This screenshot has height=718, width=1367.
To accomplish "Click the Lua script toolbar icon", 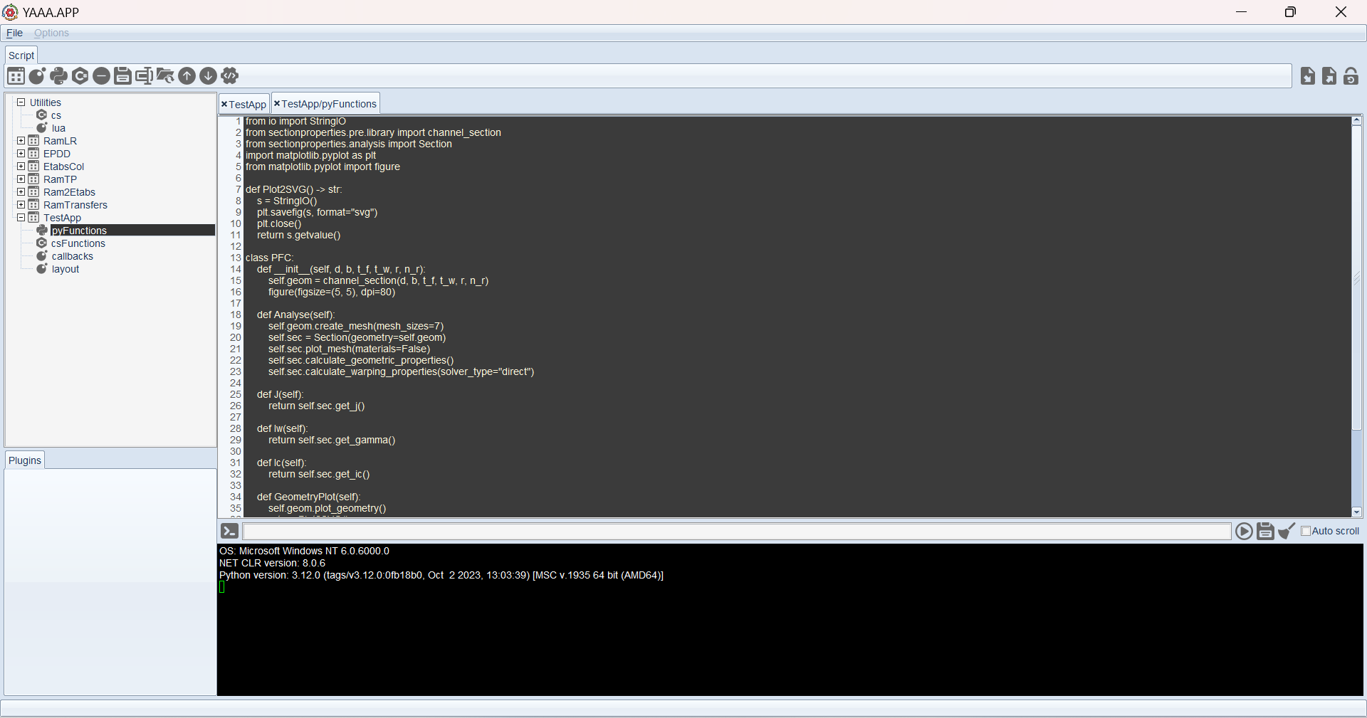I will pyautogui.click(x=37, y=75).
